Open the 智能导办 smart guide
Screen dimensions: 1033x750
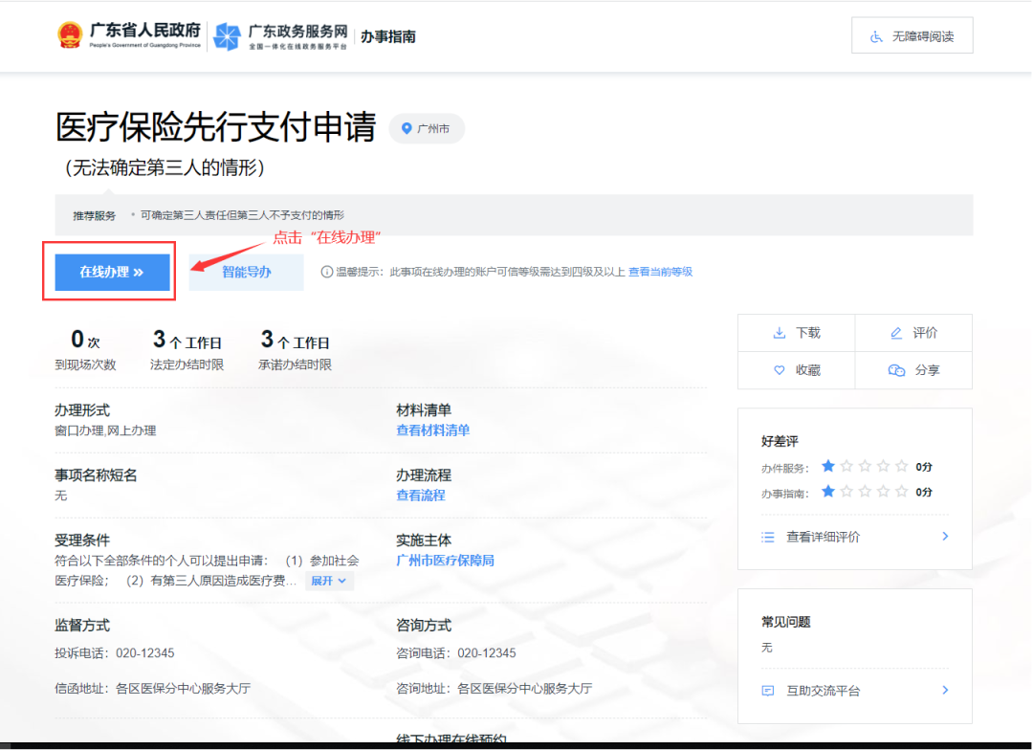[247, 272]
